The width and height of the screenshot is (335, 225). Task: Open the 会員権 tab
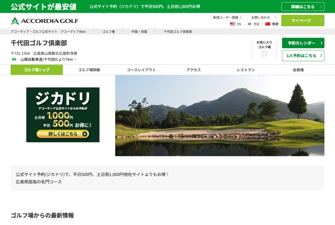298,70
